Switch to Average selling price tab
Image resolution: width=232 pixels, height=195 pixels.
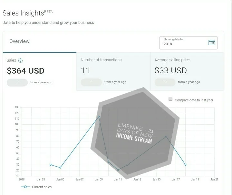[x=187, y=71]
